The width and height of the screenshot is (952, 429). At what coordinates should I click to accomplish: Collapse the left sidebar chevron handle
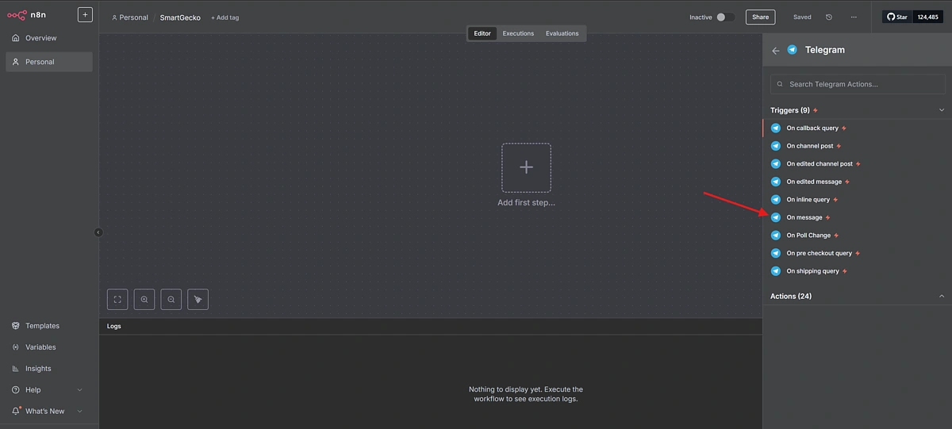[x=98, y=232]
